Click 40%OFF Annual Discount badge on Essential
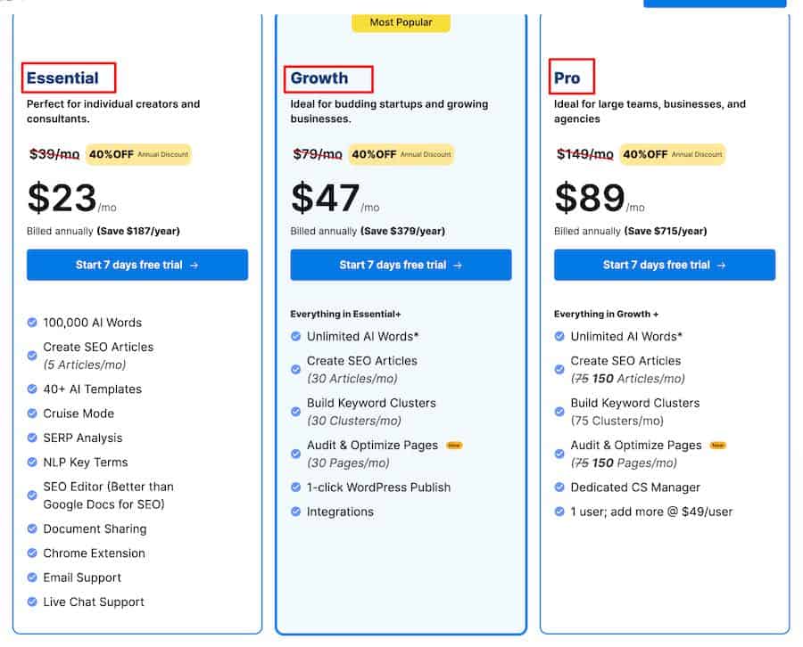The width and height of the screenshot is (803, 647). tap(138, 154)
